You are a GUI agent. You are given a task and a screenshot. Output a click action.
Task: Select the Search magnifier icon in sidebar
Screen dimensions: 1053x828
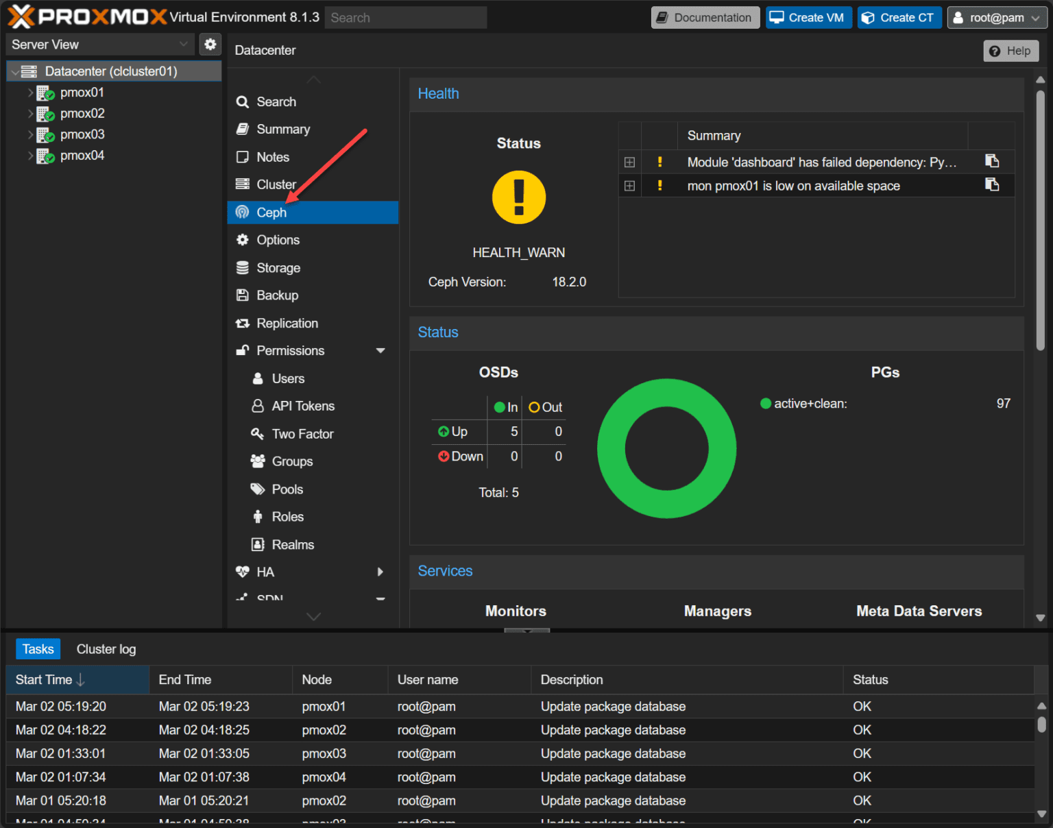(x=243, y=101)
